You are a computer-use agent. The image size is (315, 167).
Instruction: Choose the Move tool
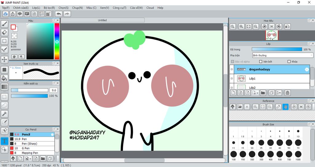(4, 59)
